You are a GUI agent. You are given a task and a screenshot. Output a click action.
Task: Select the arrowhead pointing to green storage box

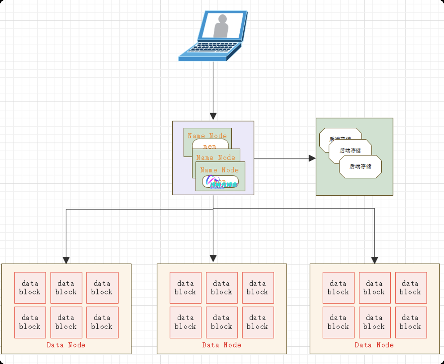312,158
